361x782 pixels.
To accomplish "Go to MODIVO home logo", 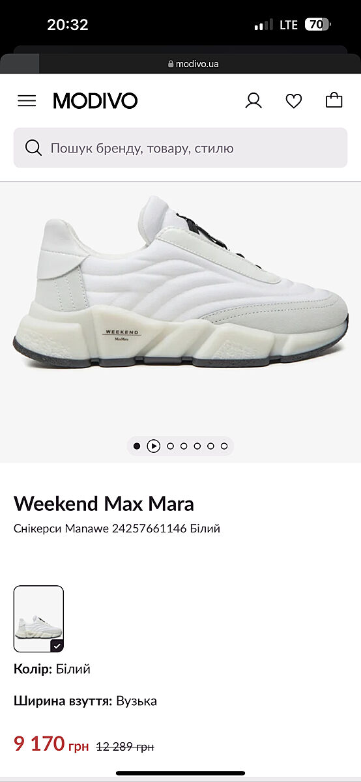I will coord(95,101).
